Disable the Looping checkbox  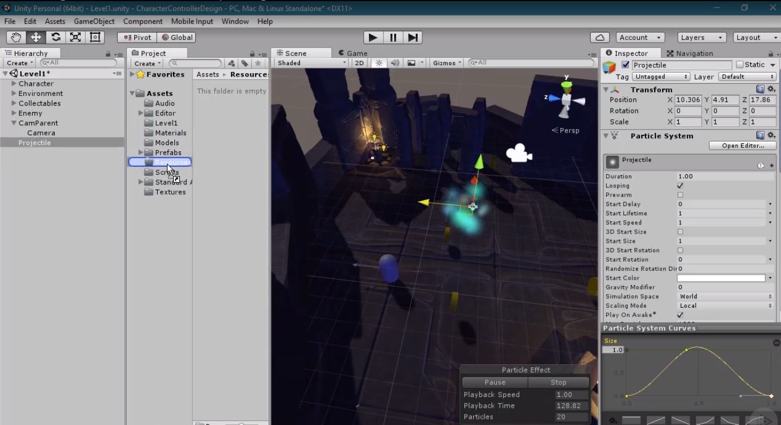680,186
